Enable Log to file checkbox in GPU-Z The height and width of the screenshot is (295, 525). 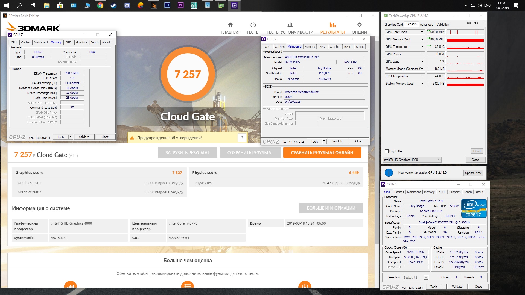point(387,151)
